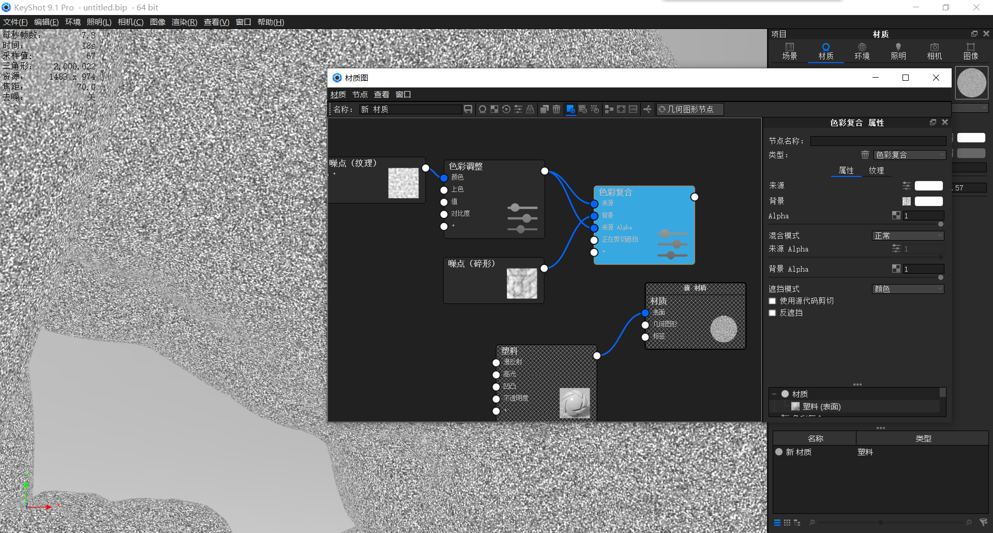Click the 相机 camera panel icon
The width and height of the screenshot is (993, 533).
point(934,50)
